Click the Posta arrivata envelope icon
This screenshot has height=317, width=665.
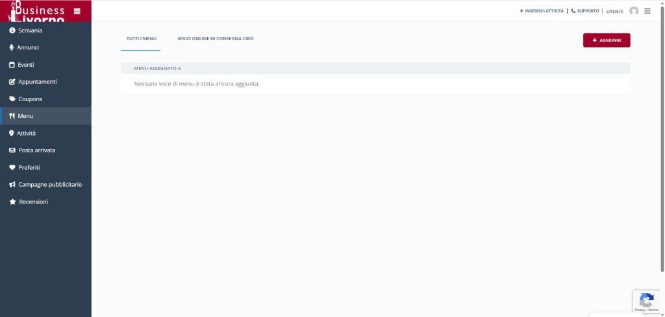12,150
